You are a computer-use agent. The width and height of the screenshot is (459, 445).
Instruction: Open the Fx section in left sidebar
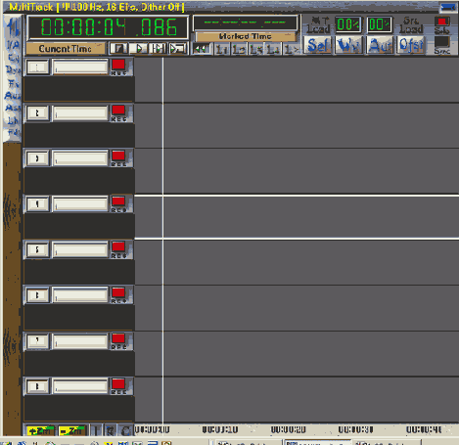click(x=14, y=83)
